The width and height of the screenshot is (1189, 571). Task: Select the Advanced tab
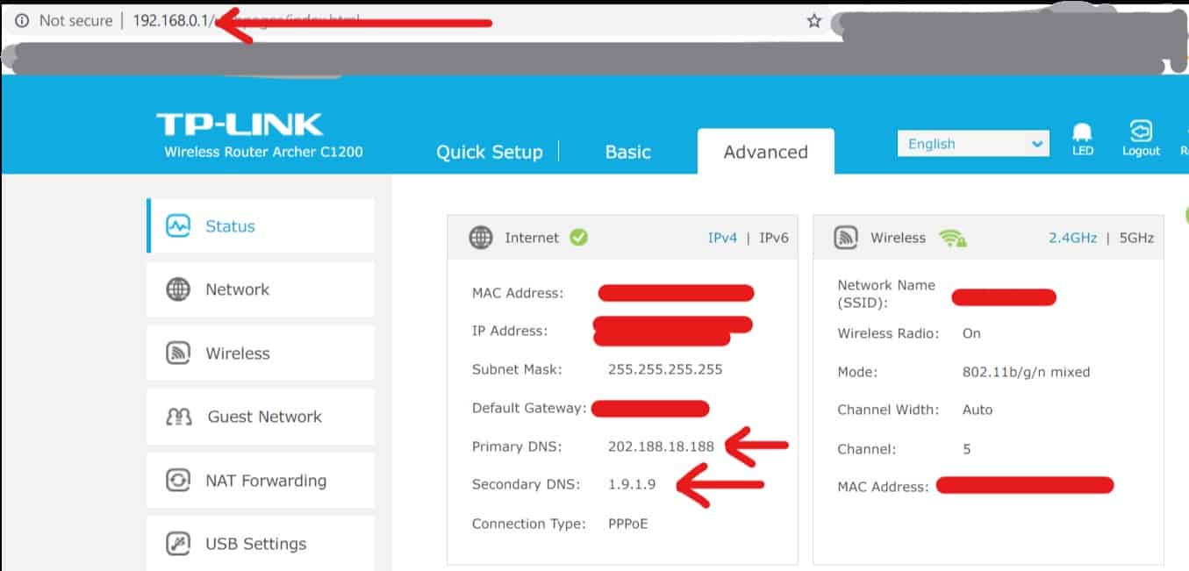click(x=765, y=152)
